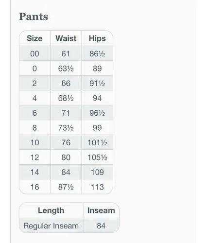Select the Size column header

34,38
